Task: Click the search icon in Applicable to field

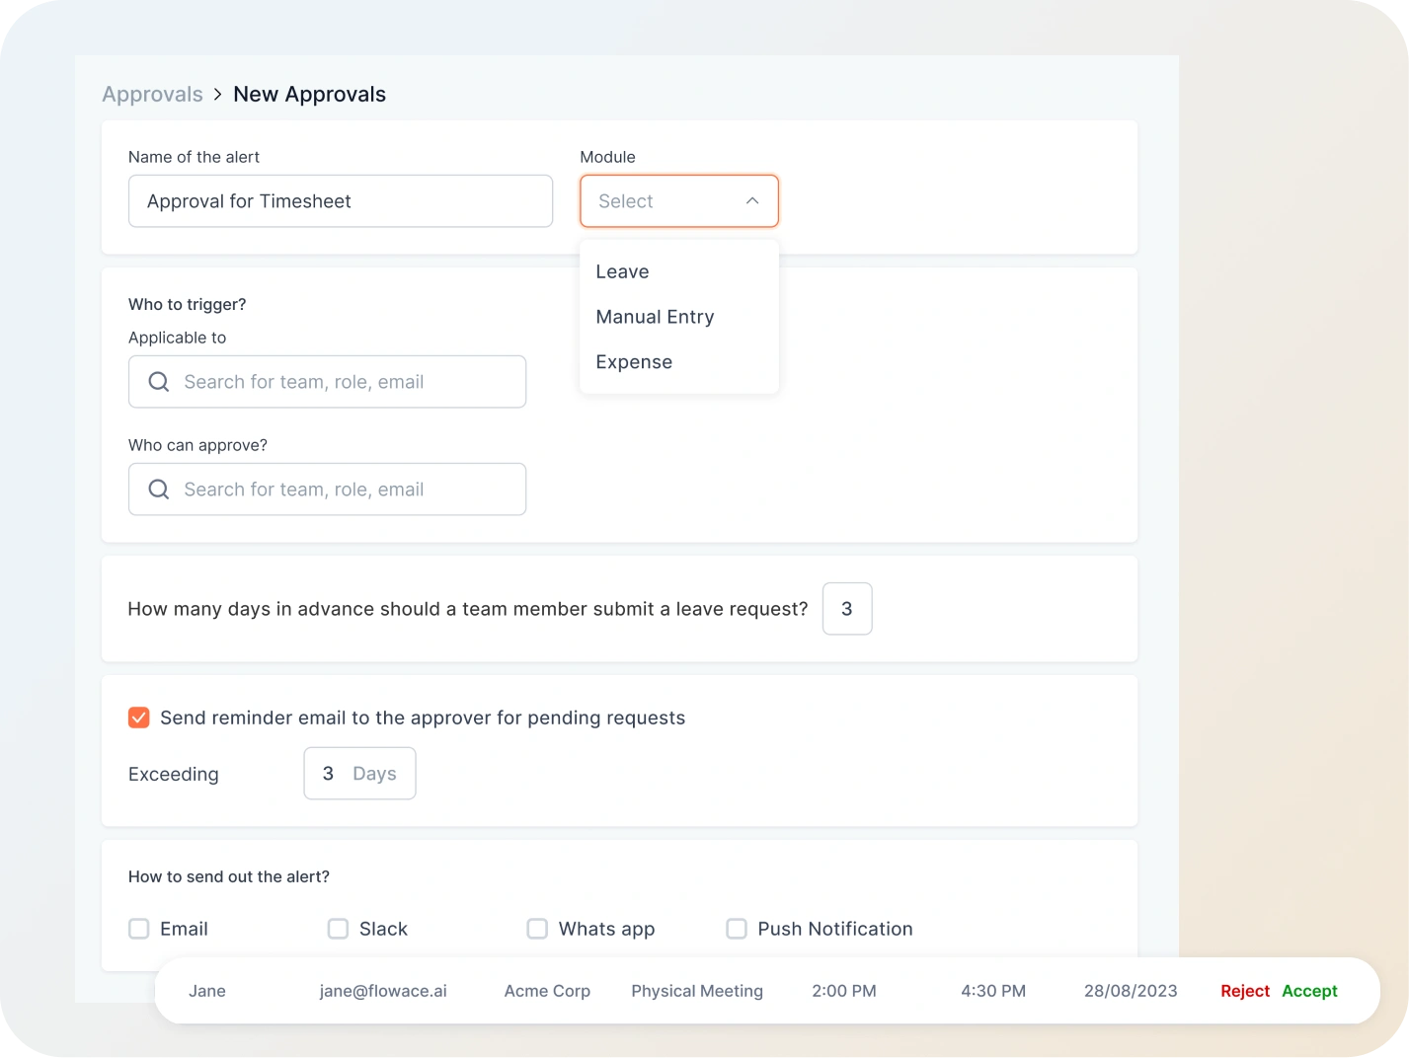Action: [158, 382]
